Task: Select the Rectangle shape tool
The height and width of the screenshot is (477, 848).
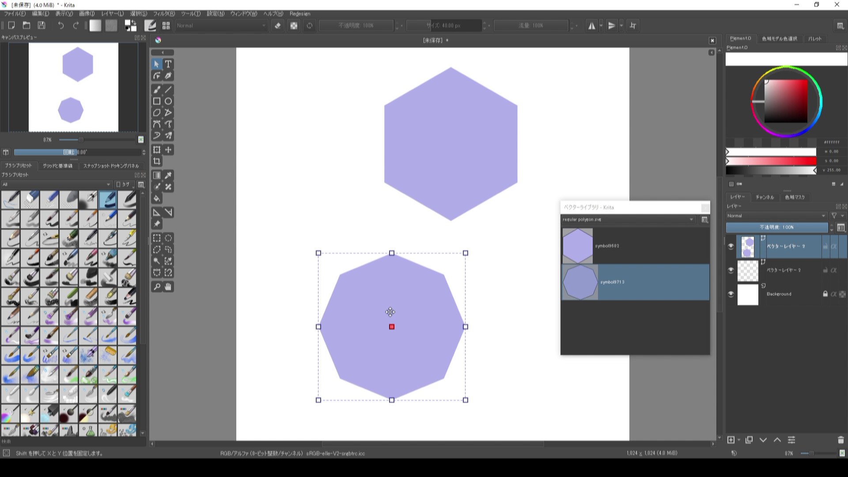Action: coord(157,101)
